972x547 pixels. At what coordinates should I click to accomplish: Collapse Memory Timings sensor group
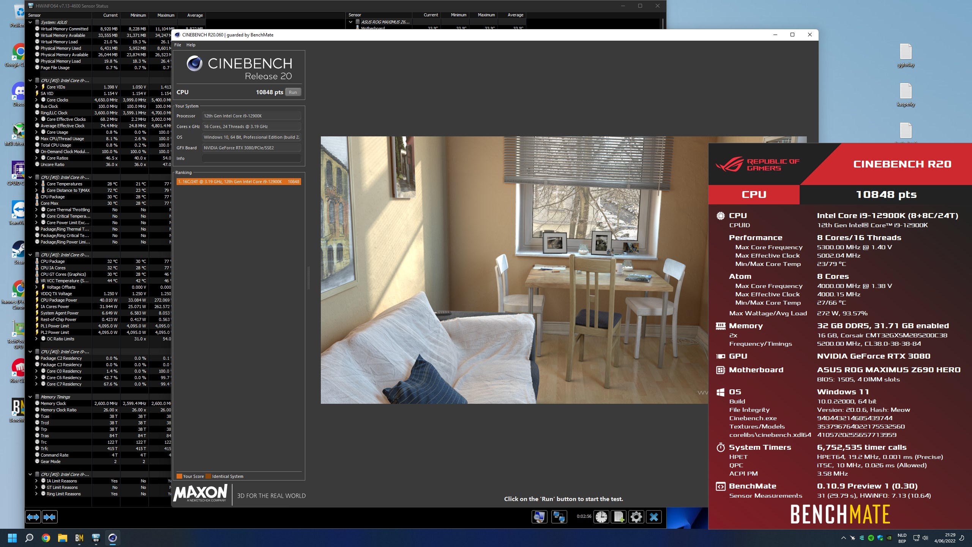click(30, 397)
